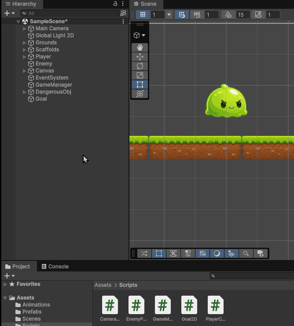Switch to the Scene tab

(145, 4)
